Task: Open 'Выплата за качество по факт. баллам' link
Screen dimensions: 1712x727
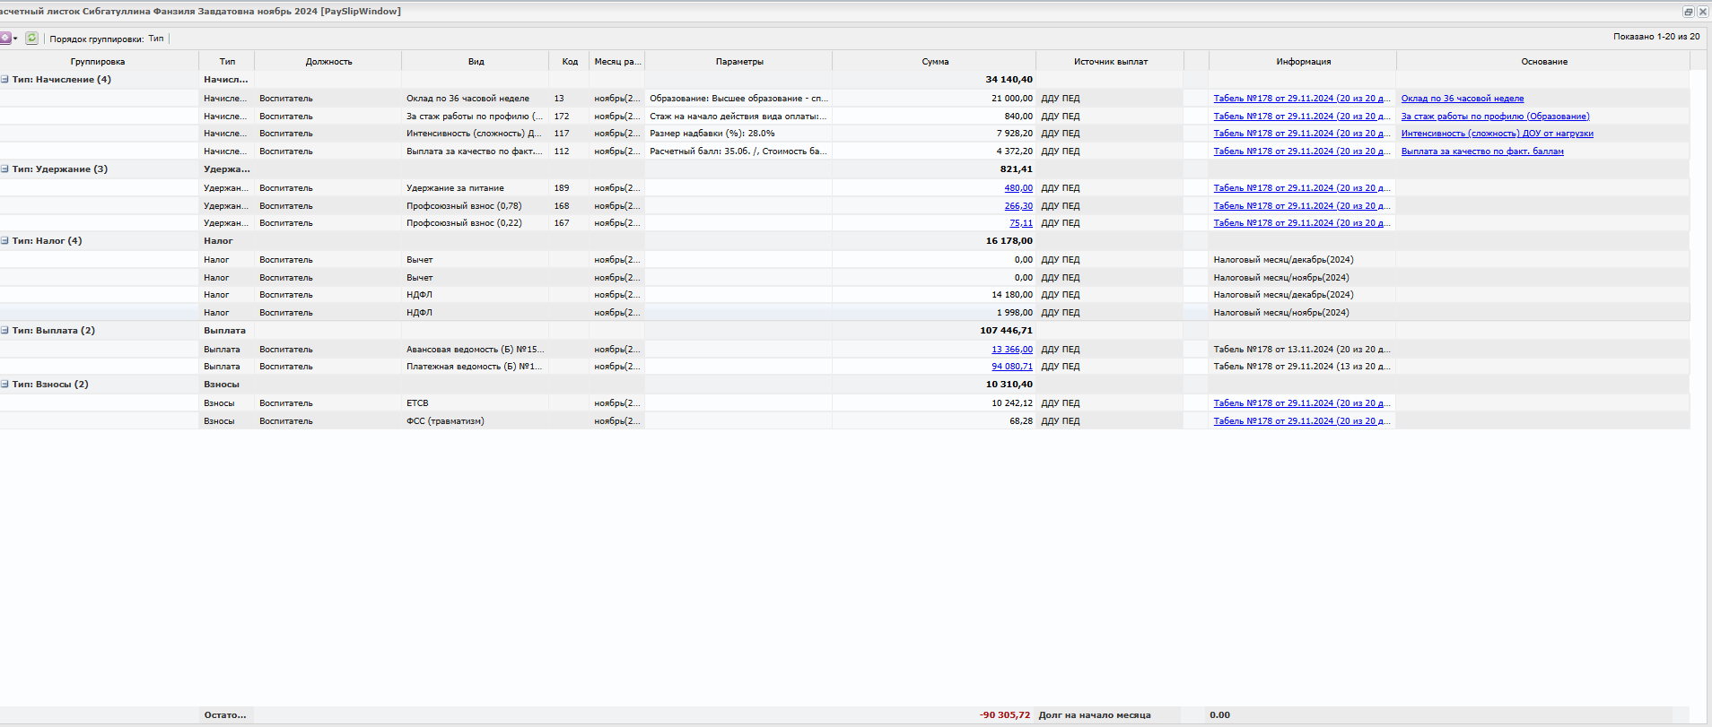Action: tap(1482, 151)
